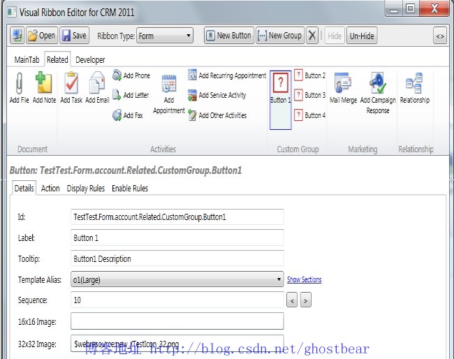Viewport: 454px width, 359px height.
Task: Select Button 2 in Custom Group
Action: click(x=310, y=75)
